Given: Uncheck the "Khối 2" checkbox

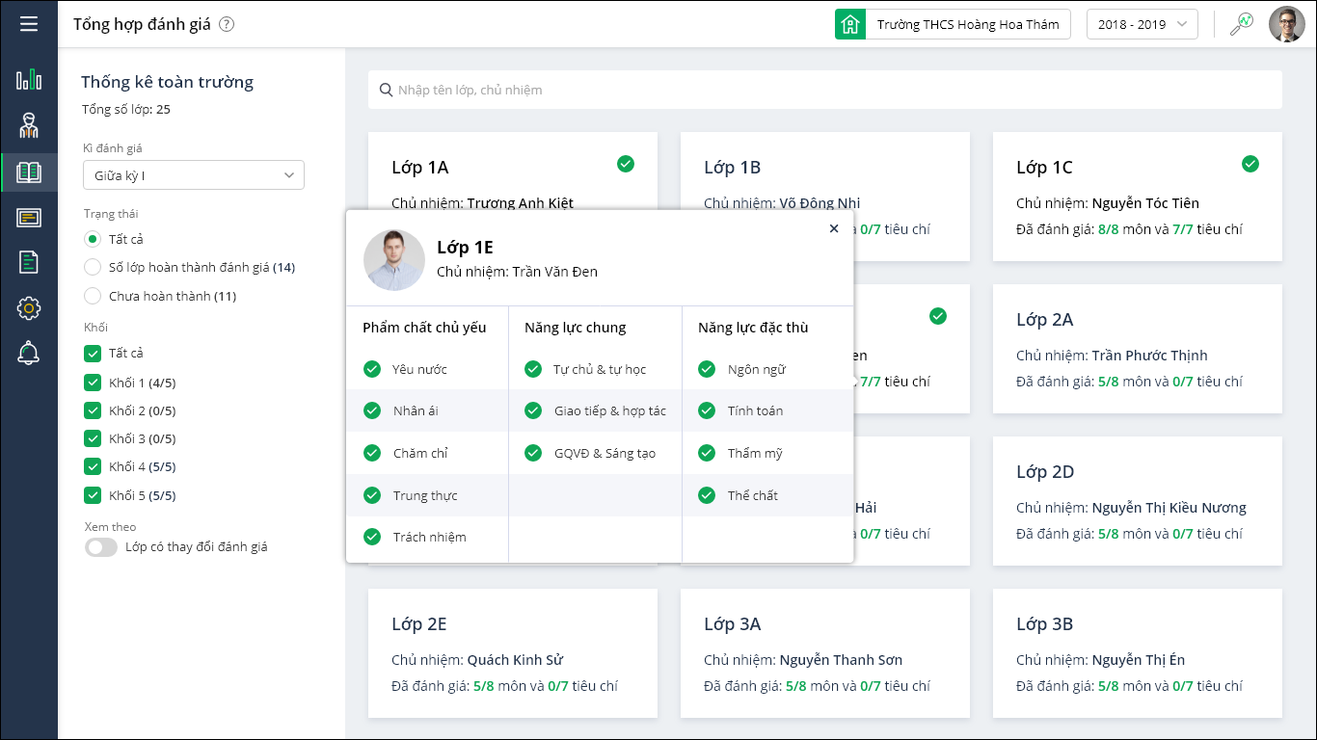Looking at the screenshot, I should point(93,410).
